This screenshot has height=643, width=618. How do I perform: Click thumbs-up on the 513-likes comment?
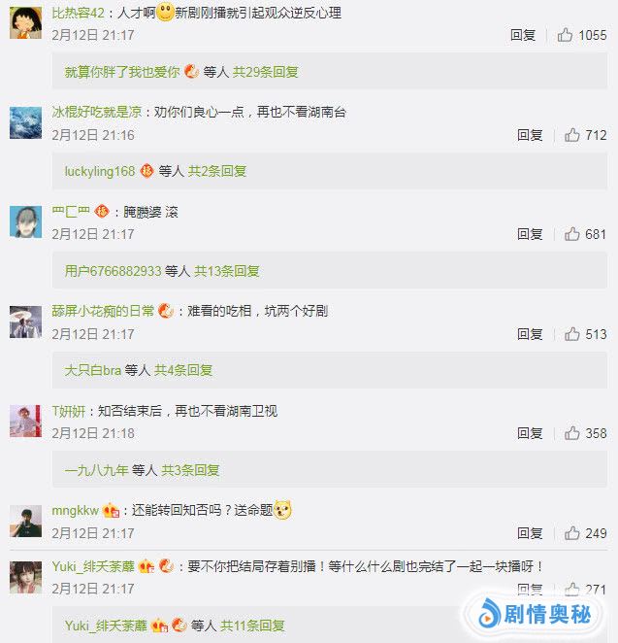click(x=572, y=334)
